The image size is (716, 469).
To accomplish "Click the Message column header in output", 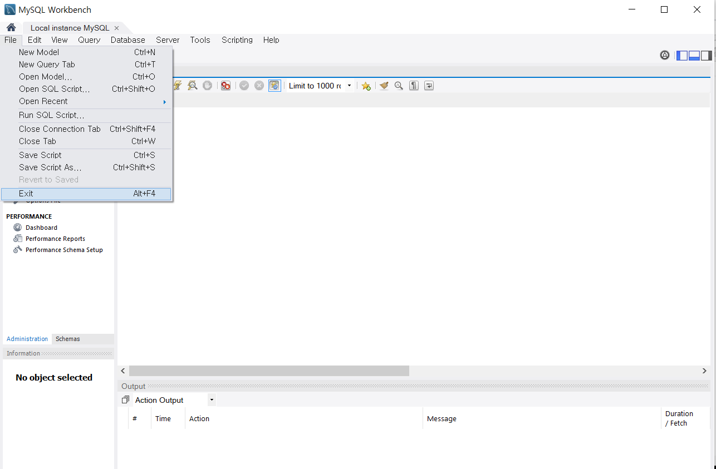I will coord(542,418).
